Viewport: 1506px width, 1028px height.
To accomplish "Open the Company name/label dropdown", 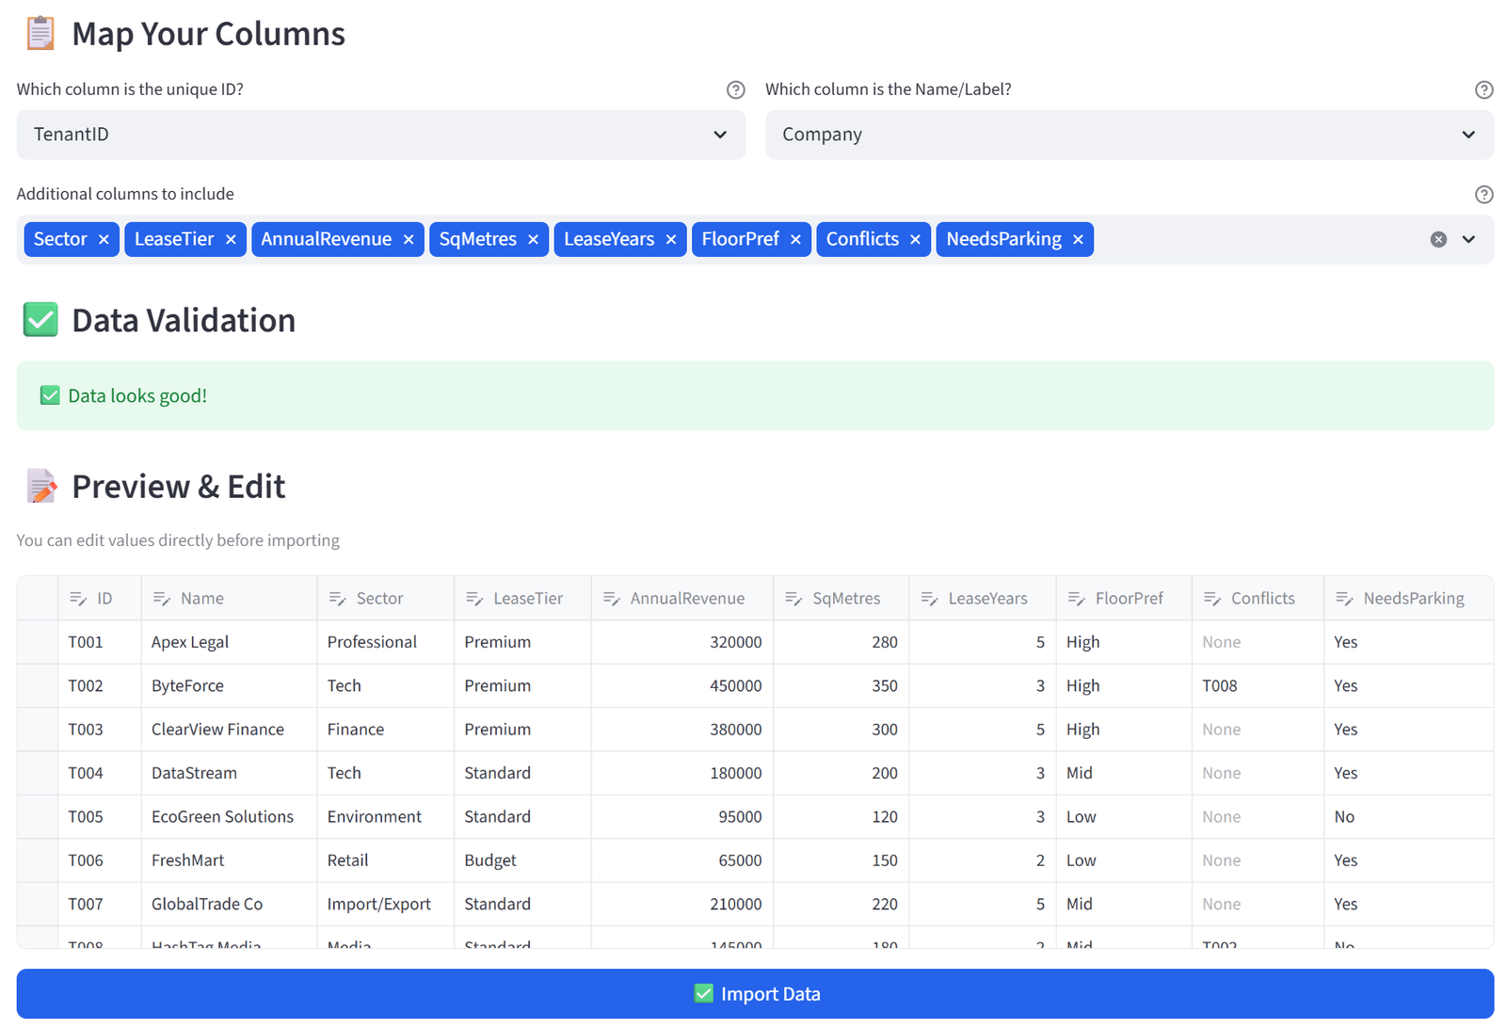I will coord(1129,135).
